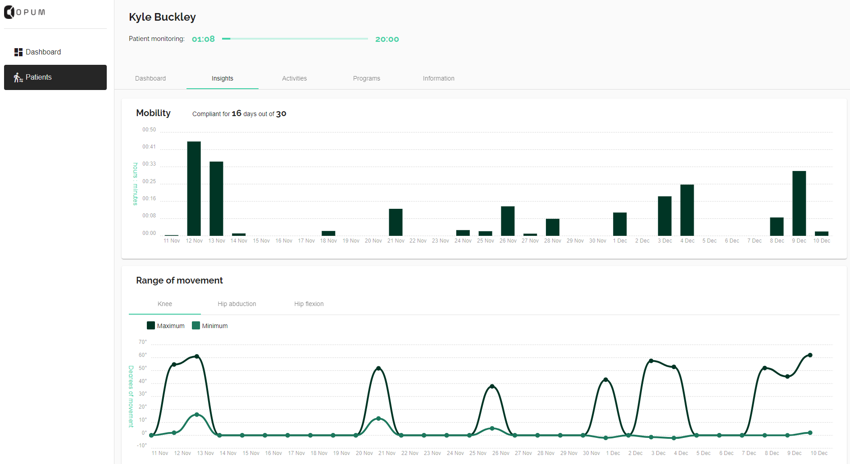Click the 21 Nov maximum knee data point
This screenshot has height=464, width=850.
tap(378, 368)
